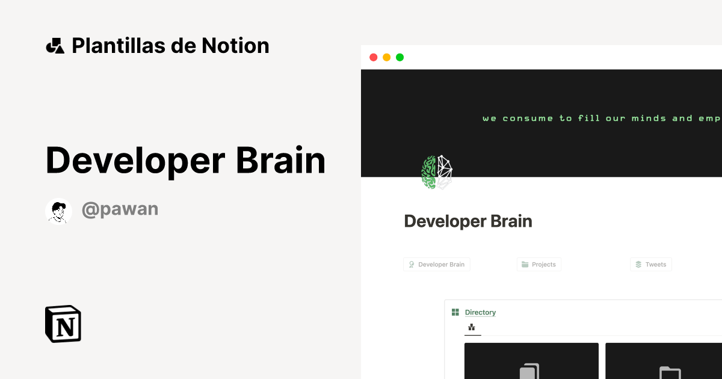Click the Tweets button
This screenshot has height=379, width=722.
(x=650, y=264)
